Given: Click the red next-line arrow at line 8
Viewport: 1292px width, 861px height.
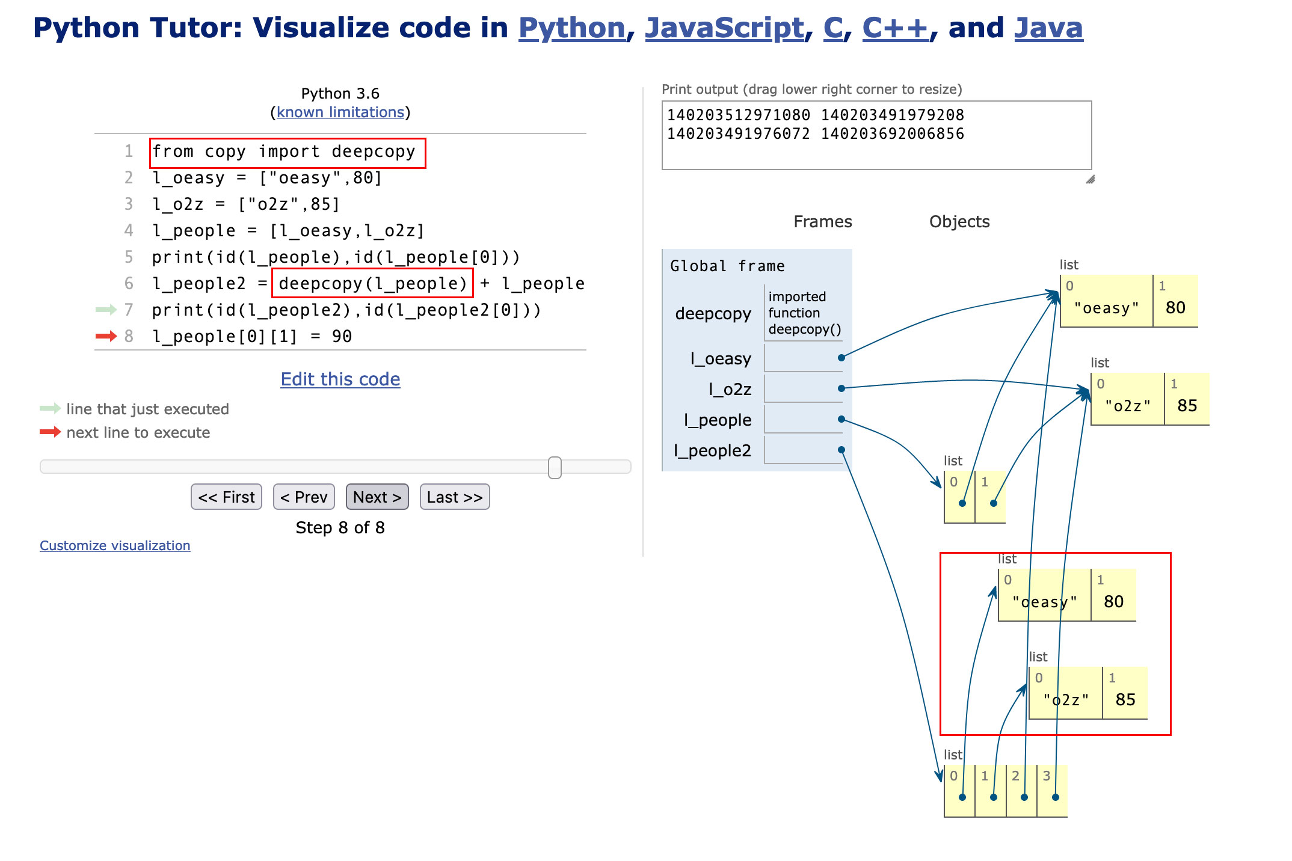Looking at the screenshot, I should click(x=106, y=336).
